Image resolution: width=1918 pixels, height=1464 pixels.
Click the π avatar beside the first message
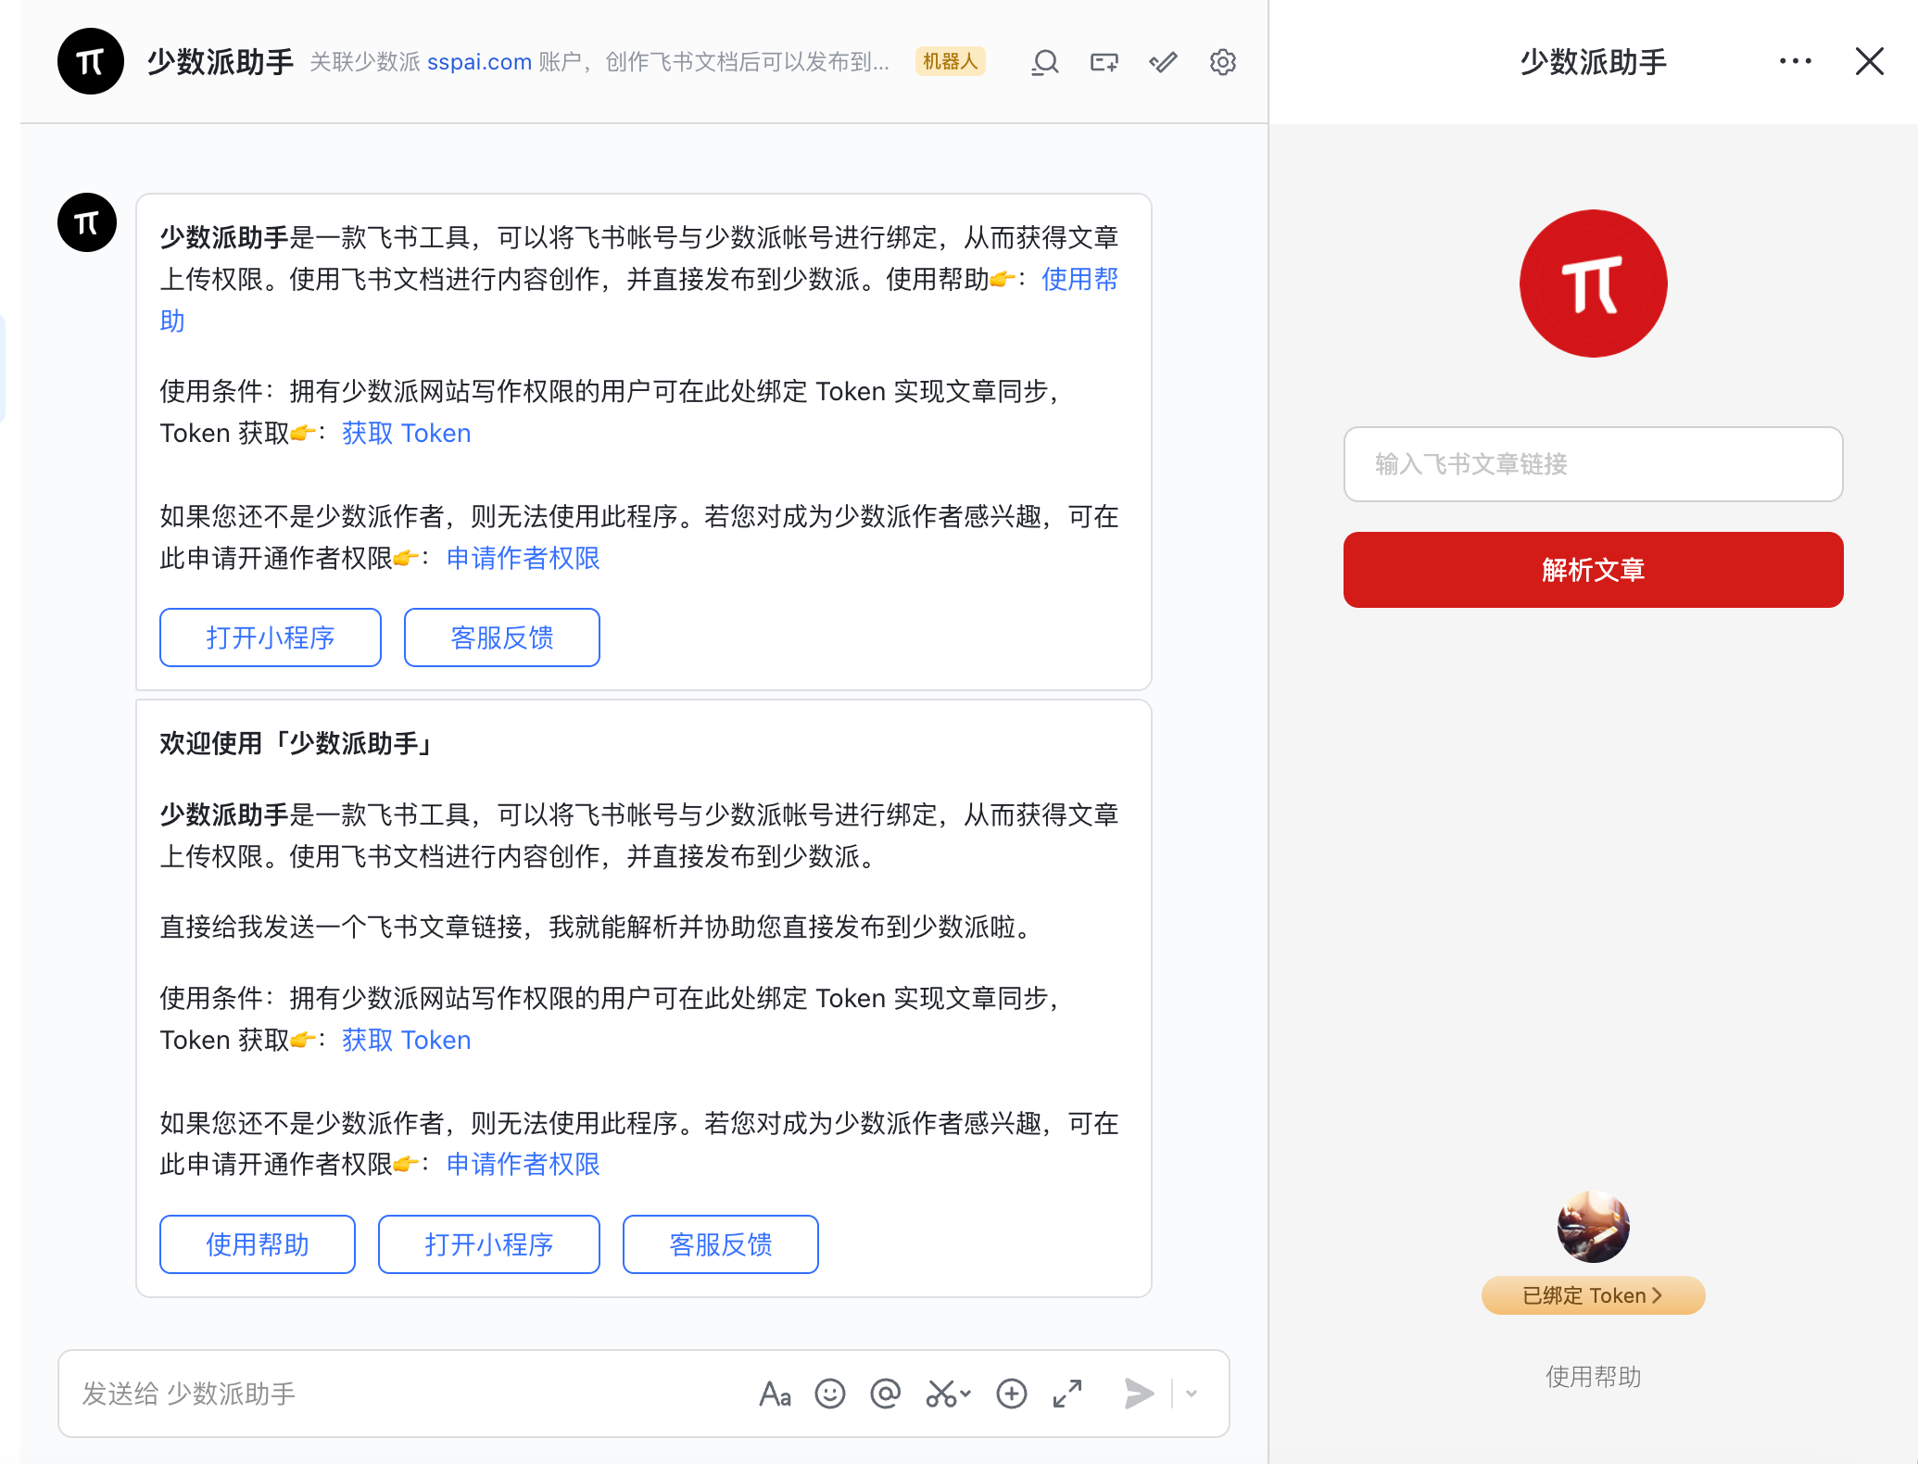[x=87, y=222]
